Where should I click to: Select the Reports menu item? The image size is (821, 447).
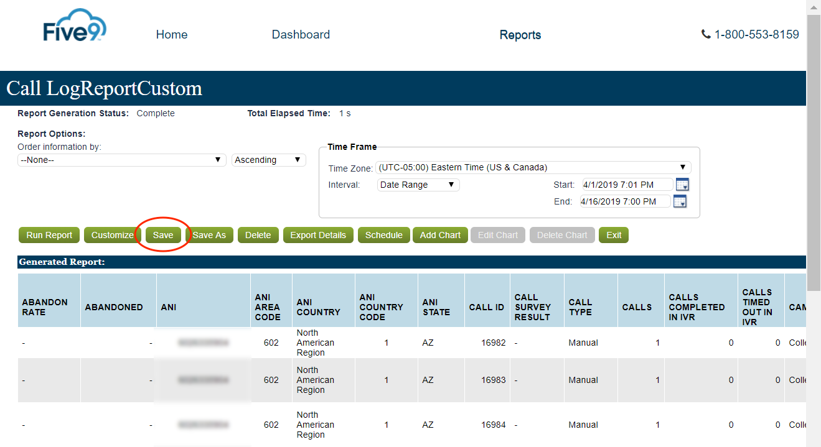pos(520,34)
